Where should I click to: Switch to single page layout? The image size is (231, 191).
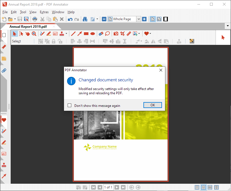(x=197, y=187)
